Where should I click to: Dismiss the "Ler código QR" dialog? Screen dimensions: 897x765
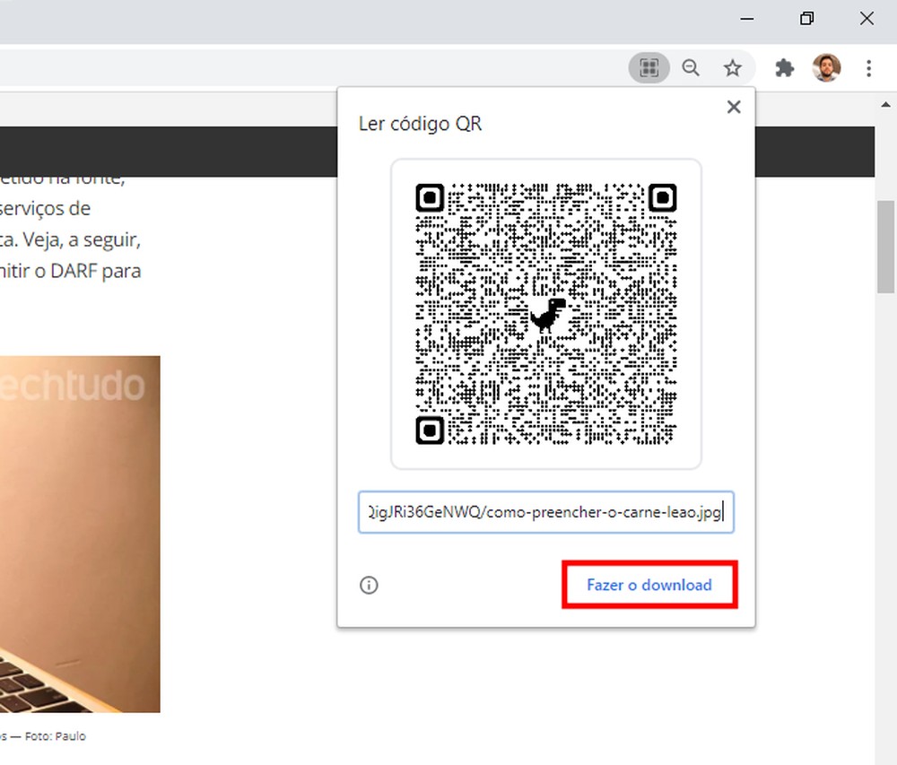(x=734, y=107)
